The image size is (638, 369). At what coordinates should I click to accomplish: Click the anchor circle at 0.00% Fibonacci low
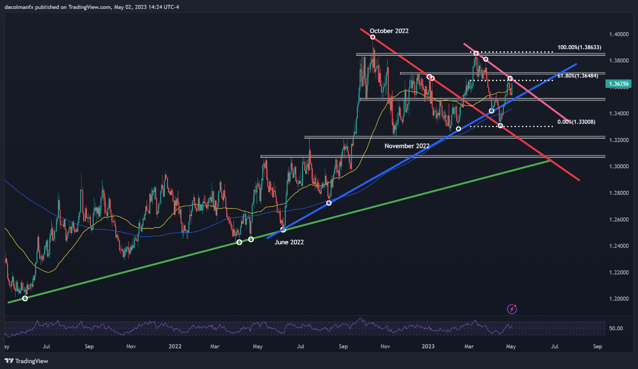coord(500,126)
